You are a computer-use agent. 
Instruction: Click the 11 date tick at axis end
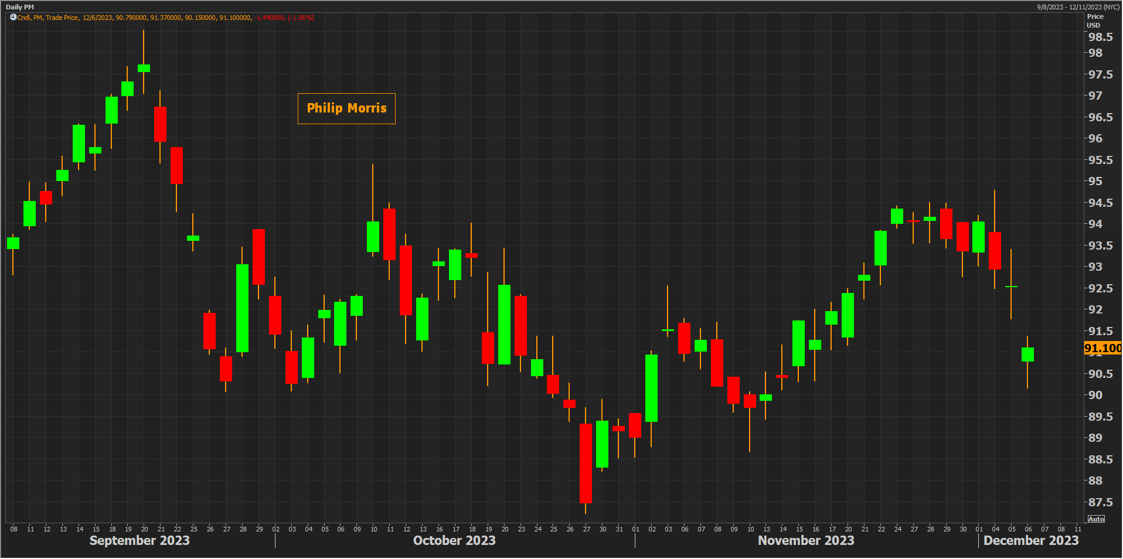click(x=1077, y=529)
